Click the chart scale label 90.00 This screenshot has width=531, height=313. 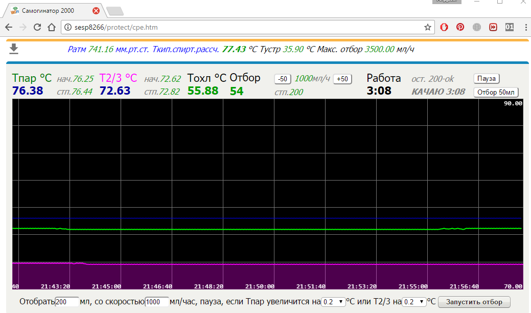click(x=513, y=104)
